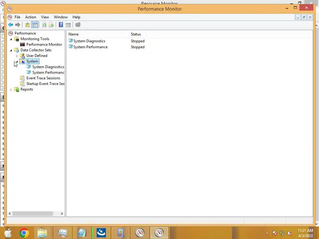
Task: Click right arrow of tree horizontal scrollbar
Action: click(x=62, y=213)
